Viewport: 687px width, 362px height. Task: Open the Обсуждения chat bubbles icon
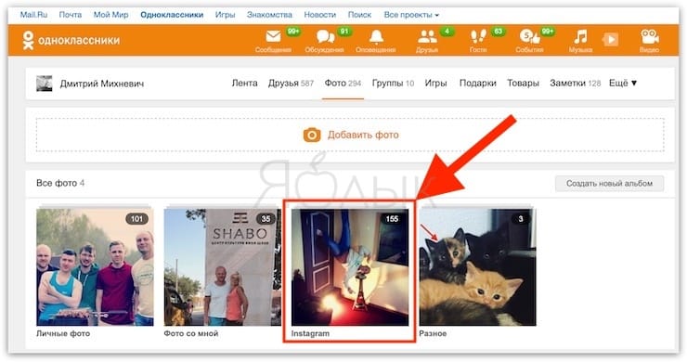[x=325, y=37]
